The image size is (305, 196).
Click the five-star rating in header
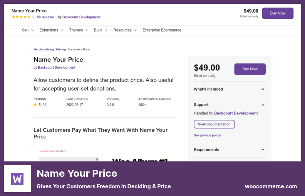[x=21, y=17]
